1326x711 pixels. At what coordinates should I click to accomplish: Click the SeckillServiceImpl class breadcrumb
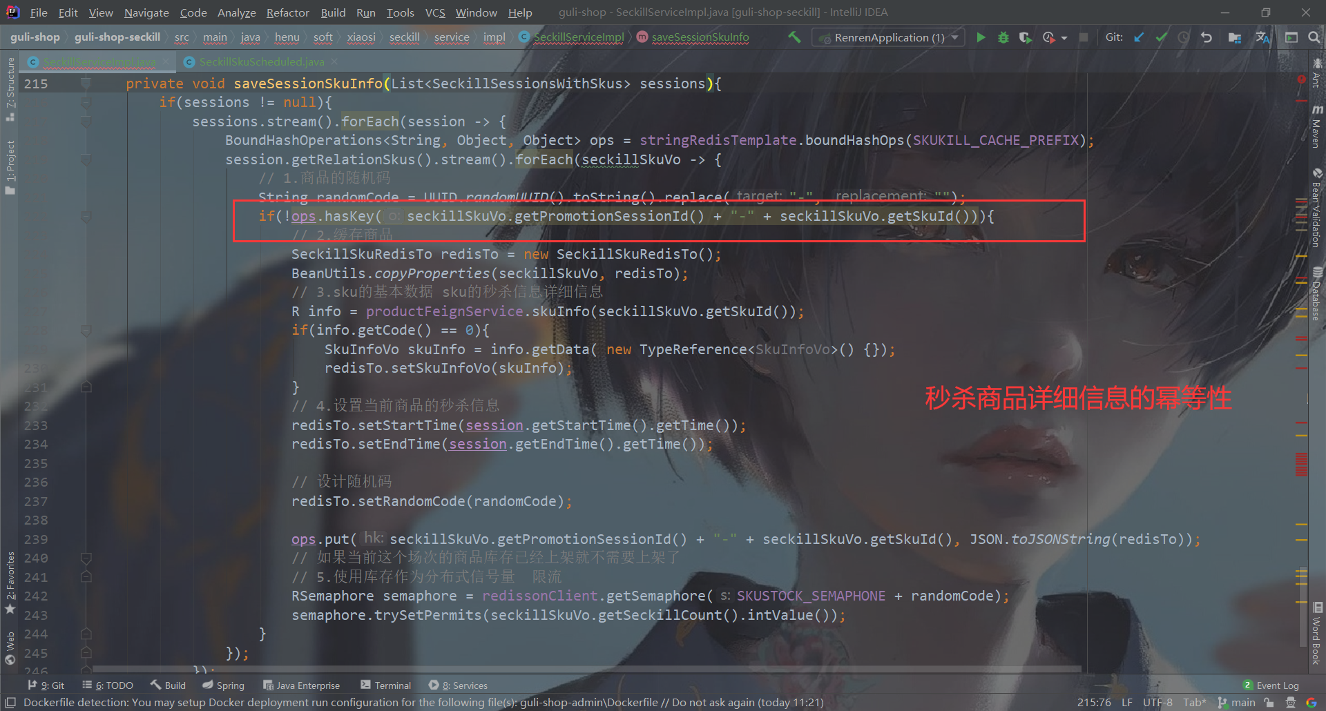pos(572,37)
